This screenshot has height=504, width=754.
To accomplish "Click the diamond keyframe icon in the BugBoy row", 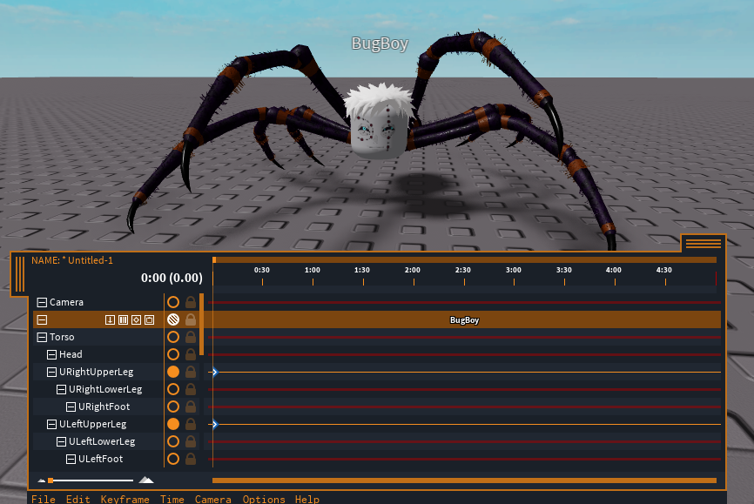I will tap(136, 319).
